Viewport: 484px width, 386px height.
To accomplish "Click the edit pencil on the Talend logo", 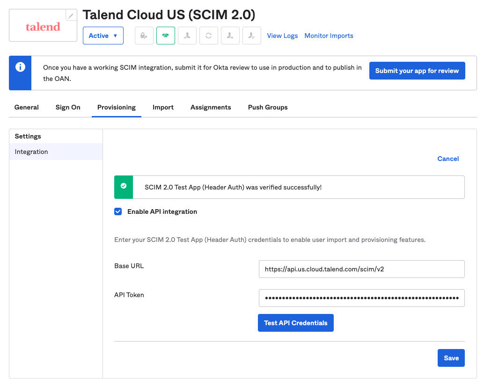I will 71,15.
